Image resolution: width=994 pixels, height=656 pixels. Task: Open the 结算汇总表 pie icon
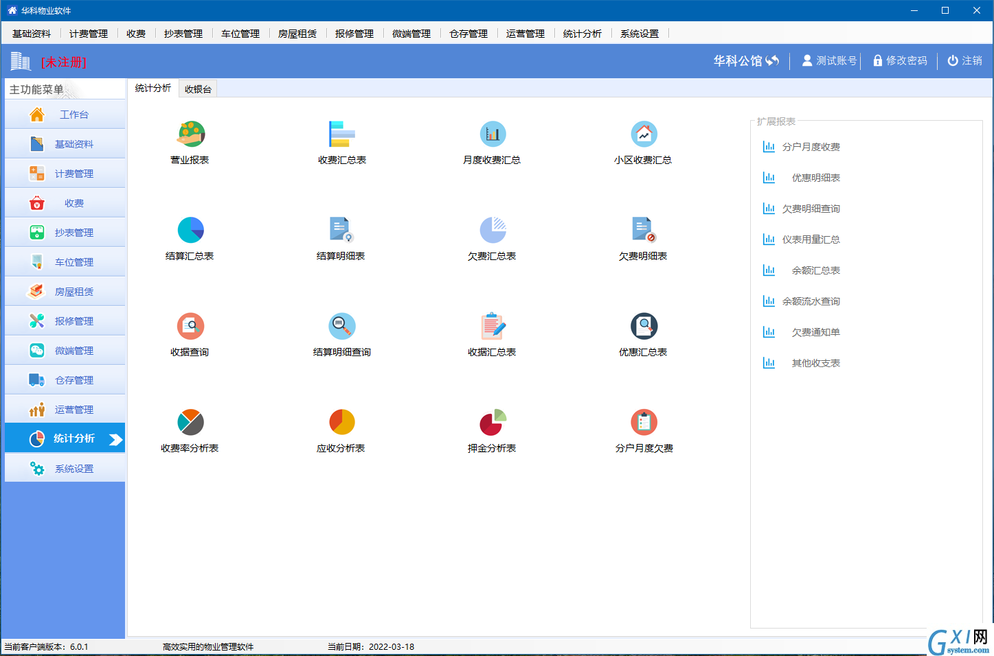190,230
